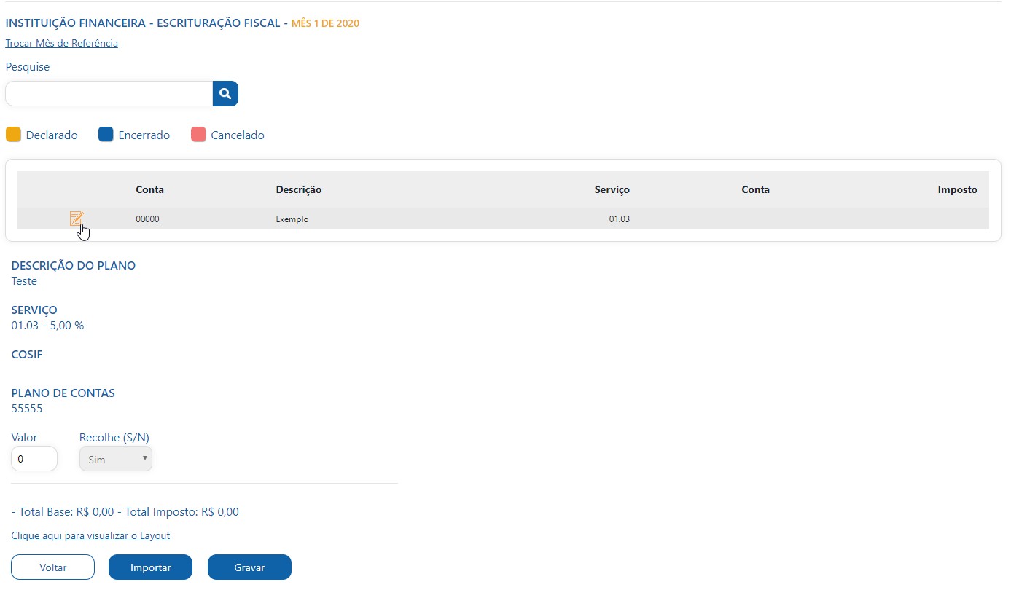Screen dimensions: 1011x590
Task: Click the edit icon in the Exemplo row
Action: pos(77,219)
